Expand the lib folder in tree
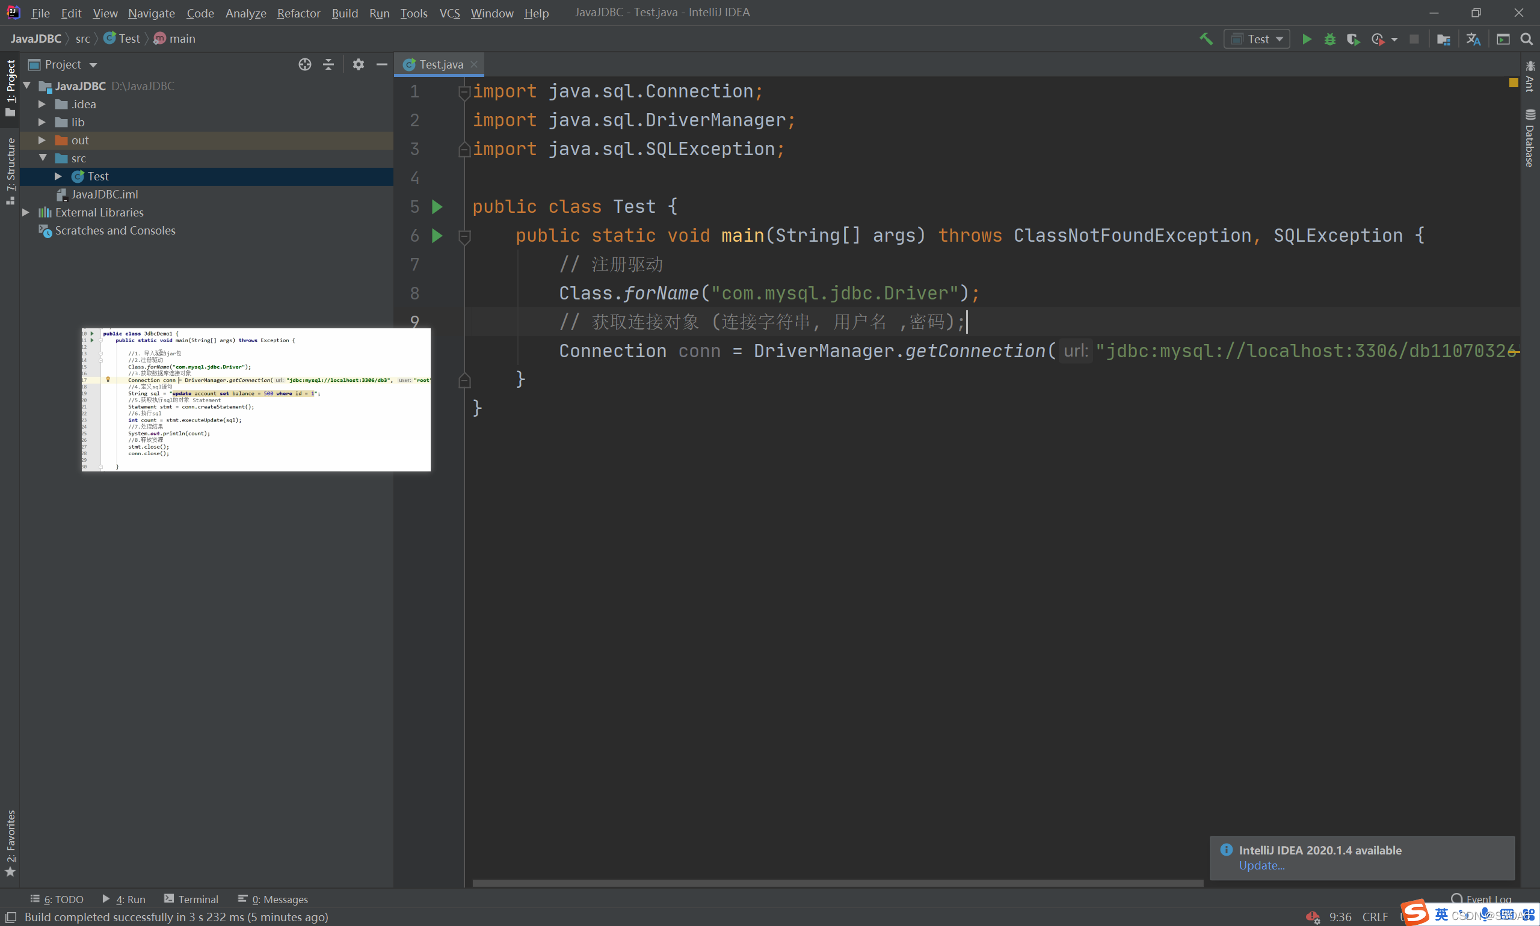This screenshot has height=926, width=1540. 42,122
